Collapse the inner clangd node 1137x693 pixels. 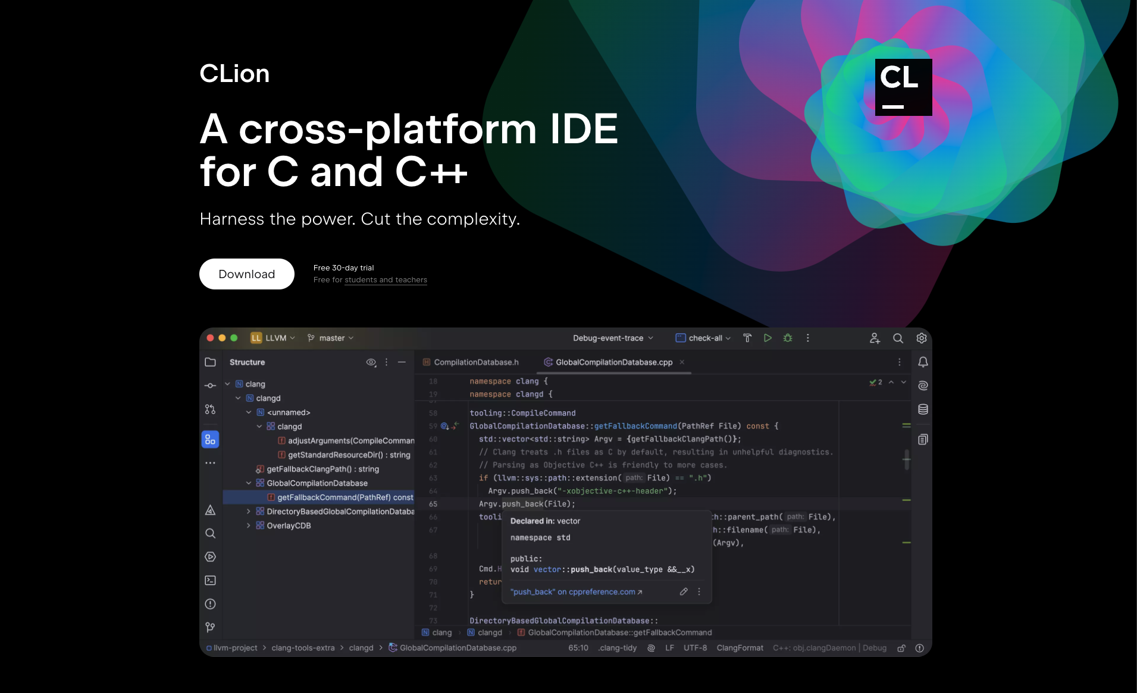[259, 427]
